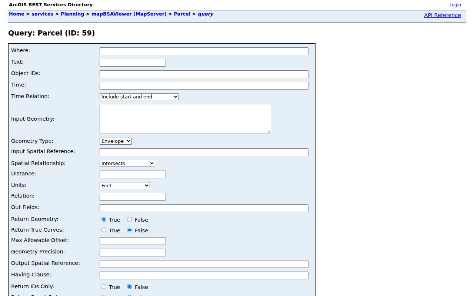Focus the Having Clause input field
474x296 pixels.
coord(204,275)
